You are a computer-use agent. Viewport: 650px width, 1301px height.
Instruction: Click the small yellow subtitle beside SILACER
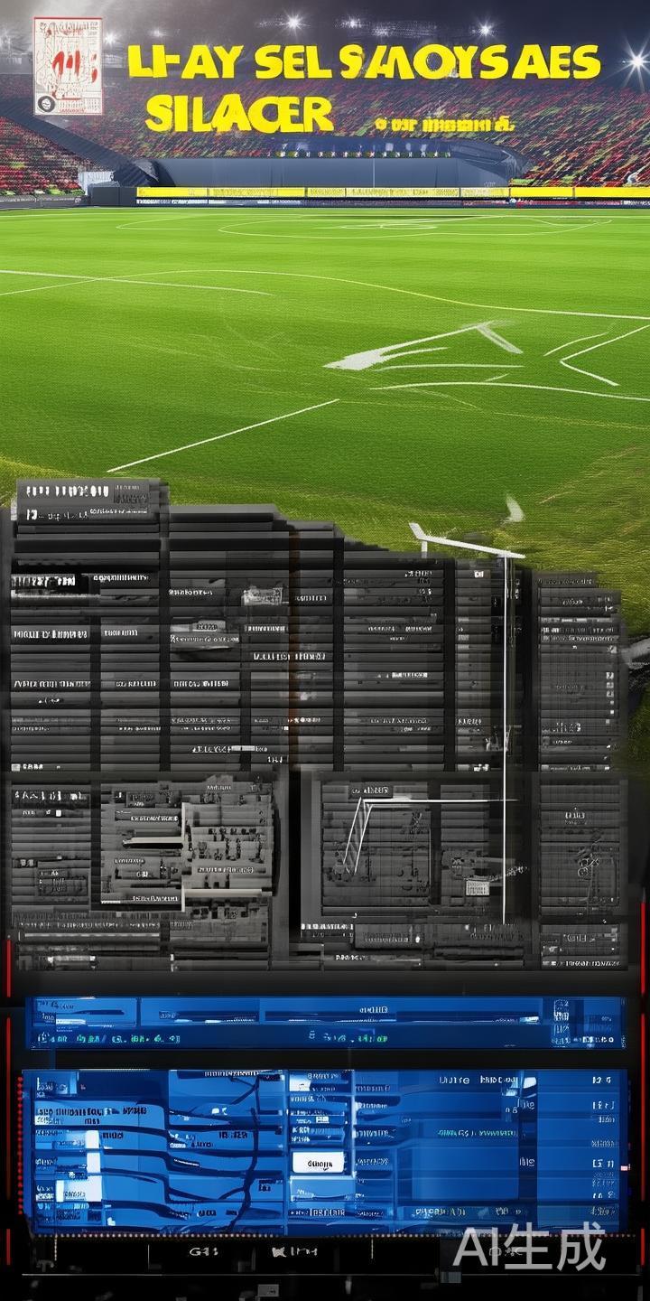pyautogui.click(x=443, y=124)
